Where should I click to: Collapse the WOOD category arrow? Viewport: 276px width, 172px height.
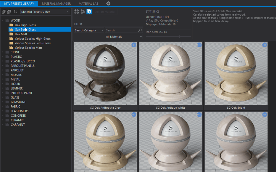pos(3,20)
